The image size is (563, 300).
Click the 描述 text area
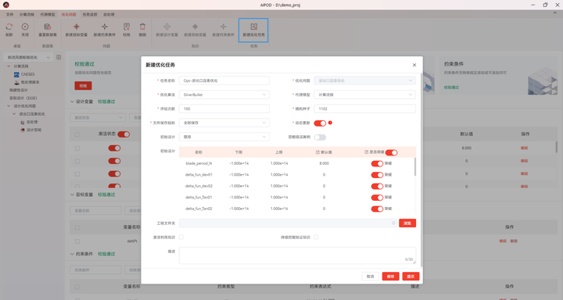[297, 255]
